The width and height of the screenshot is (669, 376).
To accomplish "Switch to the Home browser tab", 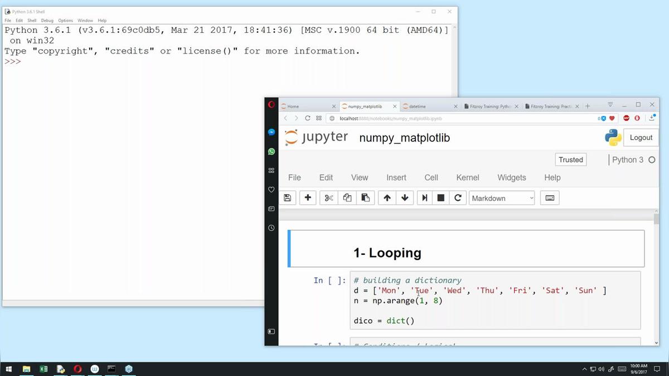I will click(306, 106).
